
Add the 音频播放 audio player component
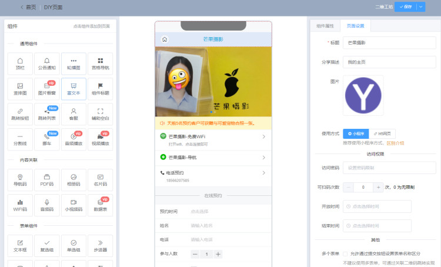pos(73,139)
